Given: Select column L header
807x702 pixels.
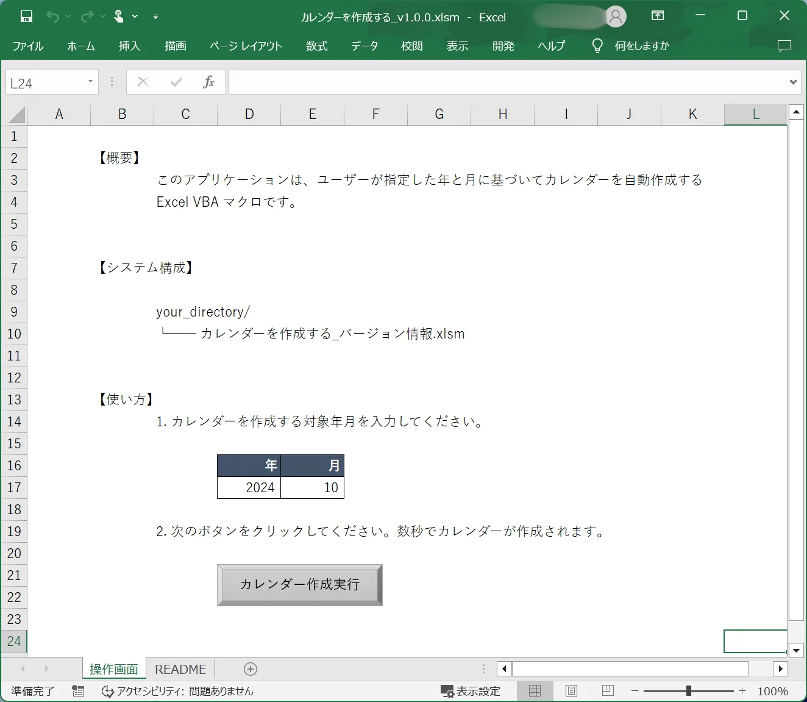Looking at the screenshot, I should click(756, 114).
